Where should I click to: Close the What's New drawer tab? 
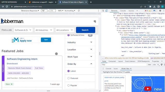[x=131, y=68]
